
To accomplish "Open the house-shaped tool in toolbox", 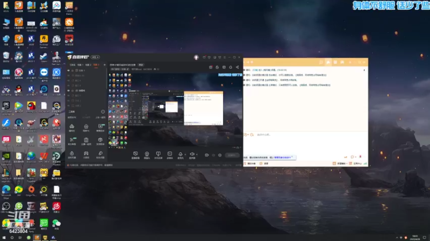I will (x=86, y=126).
